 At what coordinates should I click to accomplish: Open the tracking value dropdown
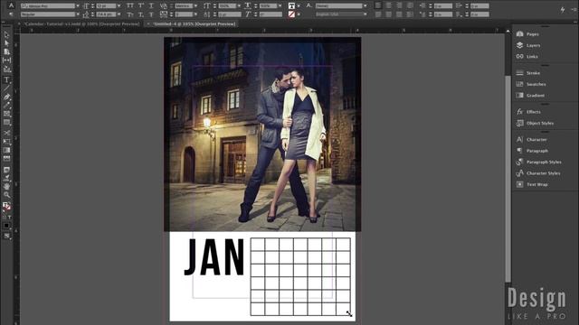195,14
